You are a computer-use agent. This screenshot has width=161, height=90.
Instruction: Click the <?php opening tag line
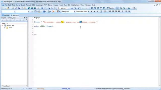coord(37,18)
